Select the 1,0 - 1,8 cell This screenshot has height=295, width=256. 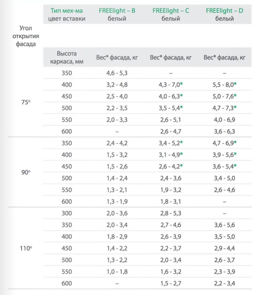pyautogui.click(x=117, y=272)
